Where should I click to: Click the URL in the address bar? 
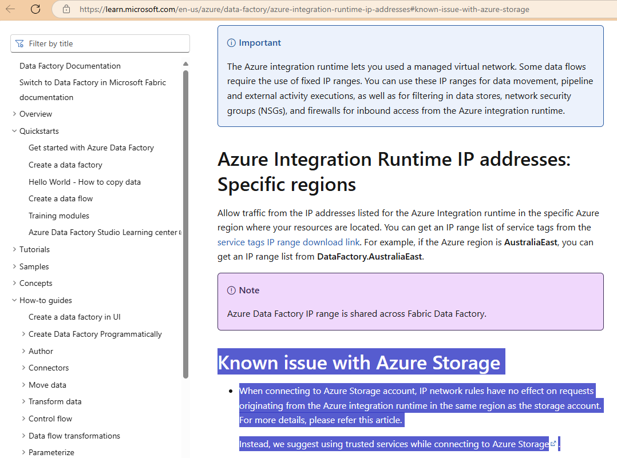point(304,9)
